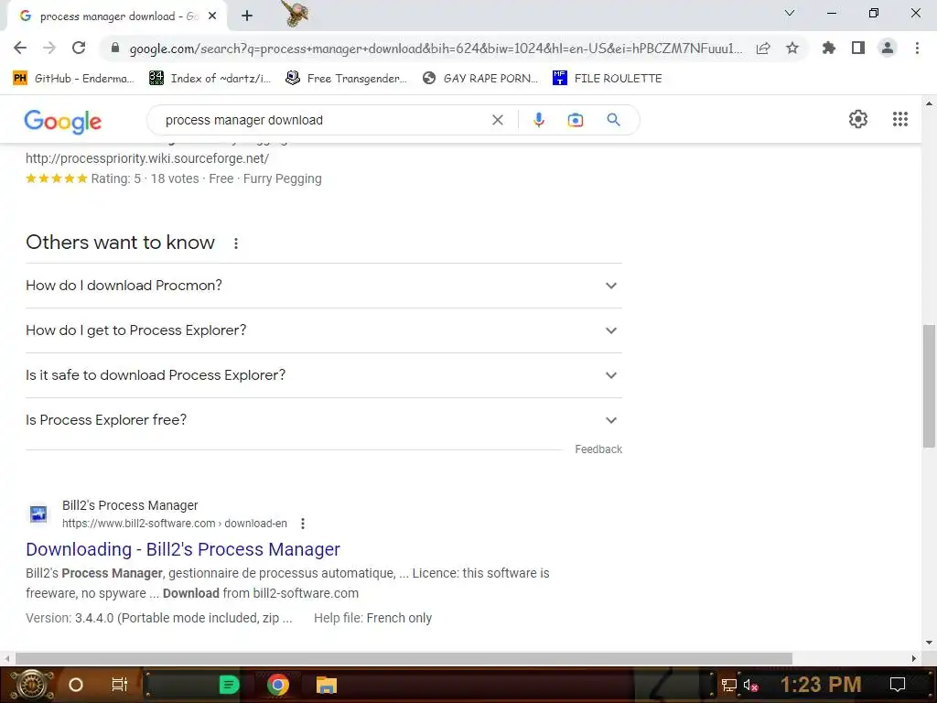Open green notes app on taskbar
This screenshot has height=703, width=937.
coord(229,685)
